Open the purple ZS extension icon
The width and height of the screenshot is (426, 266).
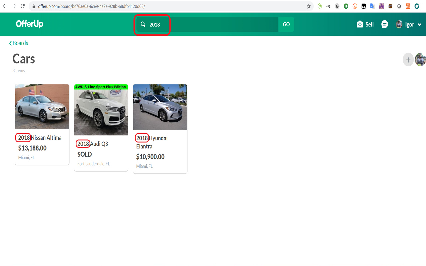(382, 6)
